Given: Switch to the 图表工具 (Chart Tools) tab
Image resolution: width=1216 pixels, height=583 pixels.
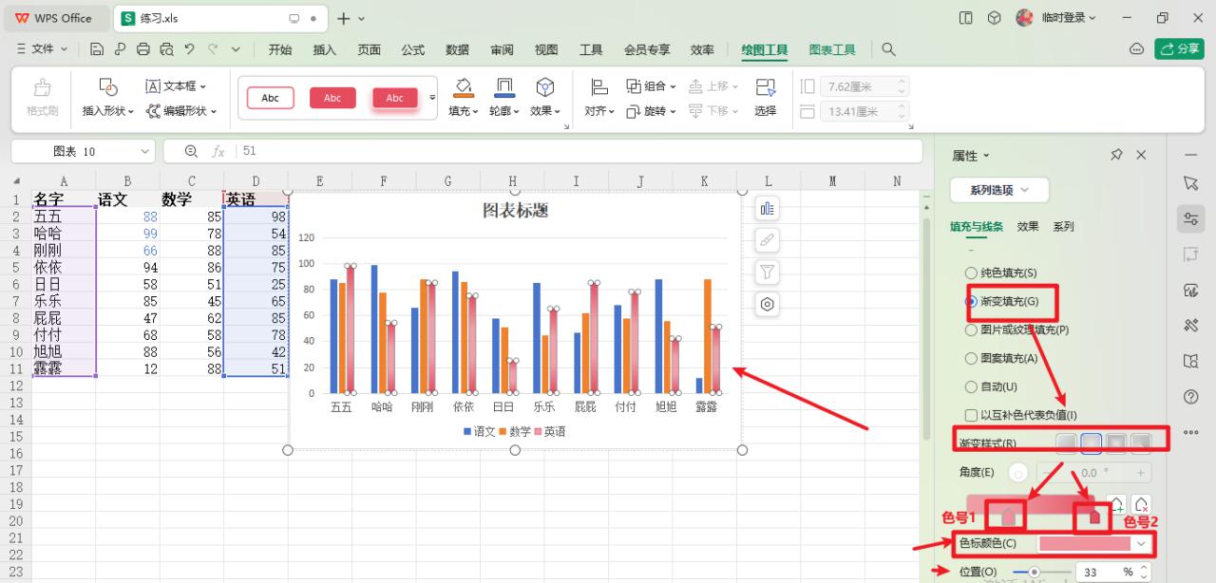Looking at the screenshot, I should click(832, 49).
